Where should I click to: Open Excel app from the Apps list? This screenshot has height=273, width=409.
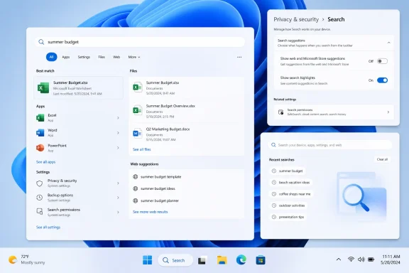coord(78,118)
